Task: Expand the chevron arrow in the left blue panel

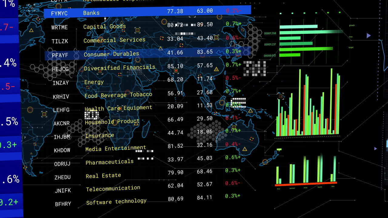Action: pos(25,137)
